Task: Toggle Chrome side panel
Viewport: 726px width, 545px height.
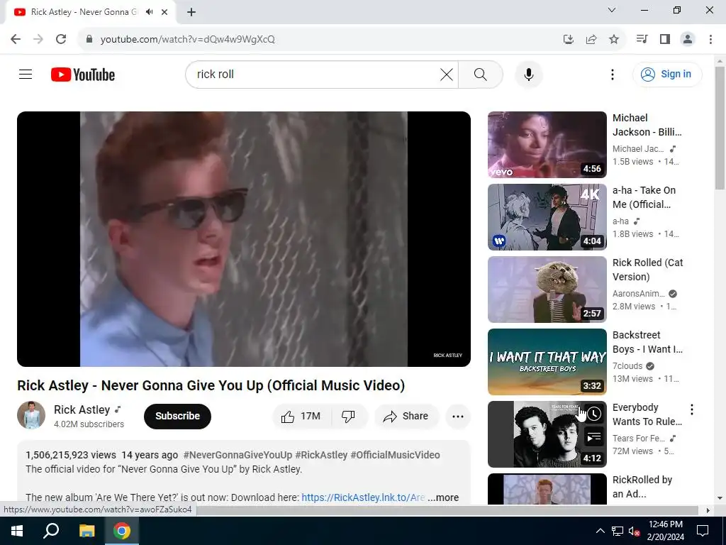Action: click(665, 39)
